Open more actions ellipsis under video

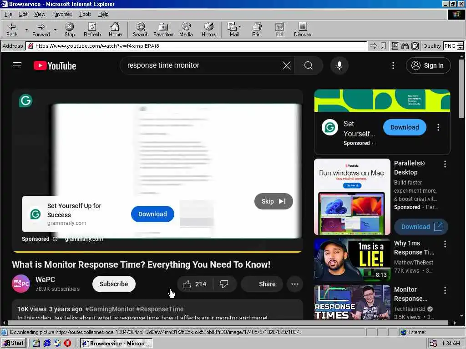[295, 284]
